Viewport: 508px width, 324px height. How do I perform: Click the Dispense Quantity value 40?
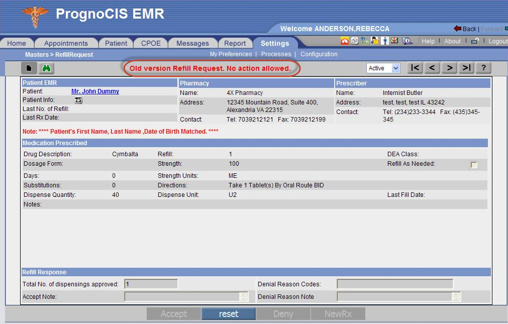tap(116, 195)
